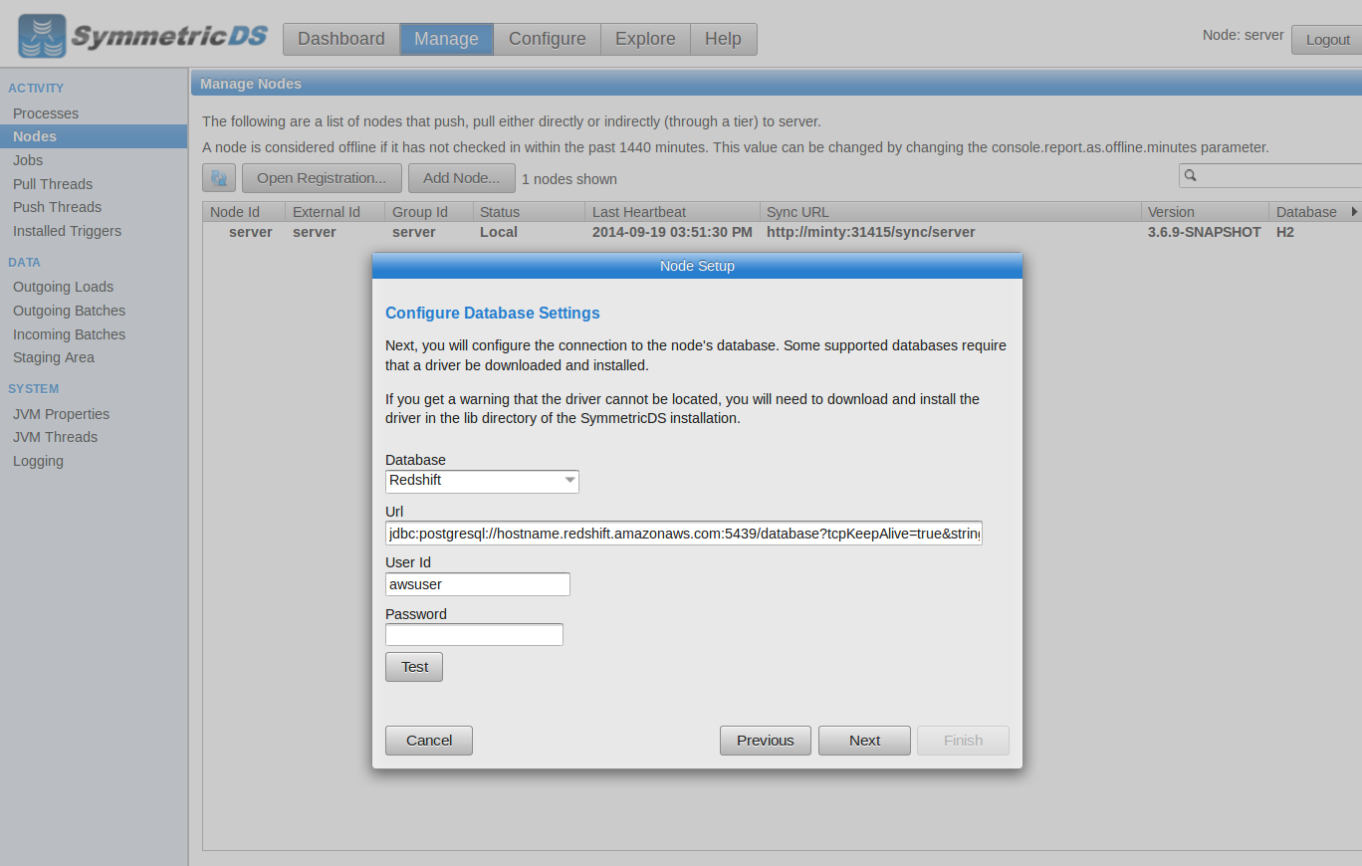Click into the Password field

[474, 635]
